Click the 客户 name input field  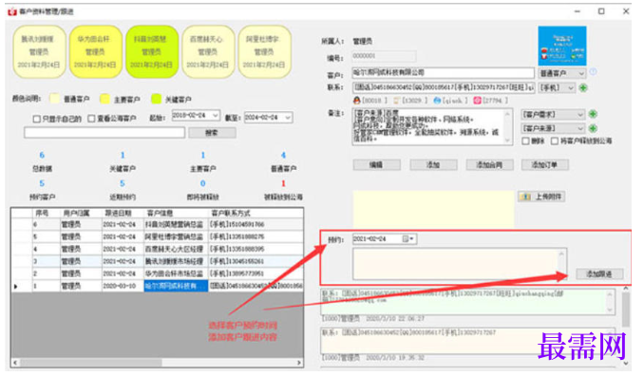[444, 73]
